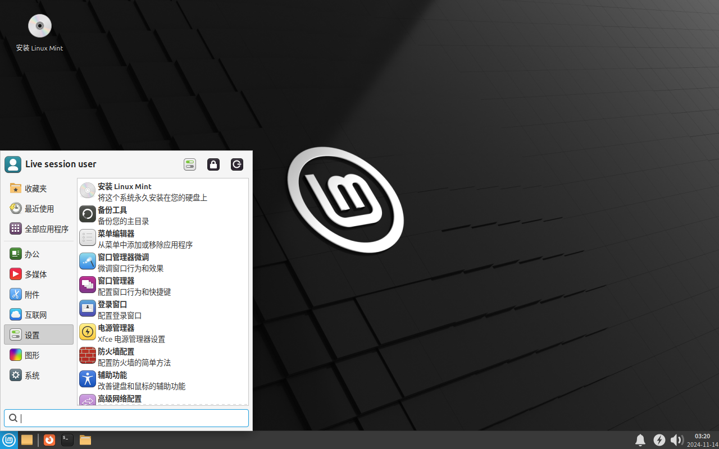Select the 附件 category
The height and width of the screenshot is (449, 719).
pos(39,295)
